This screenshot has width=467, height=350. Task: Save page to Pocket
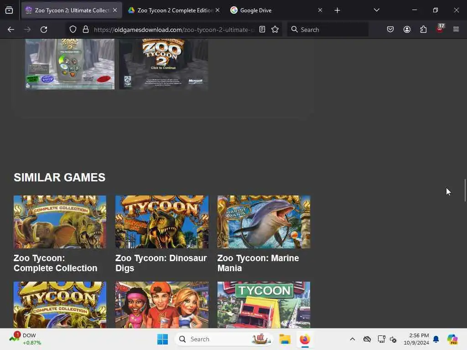[390, 30]
